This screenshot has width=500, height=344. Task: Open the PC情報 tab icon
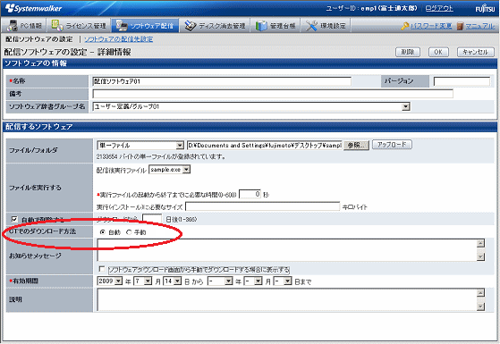click(x=13, y=26)
